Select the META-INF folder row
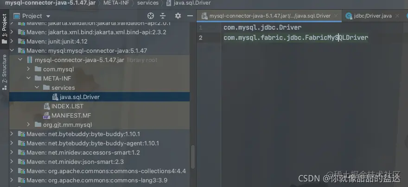This screenshot has height=187, width=408. point(99,78)
